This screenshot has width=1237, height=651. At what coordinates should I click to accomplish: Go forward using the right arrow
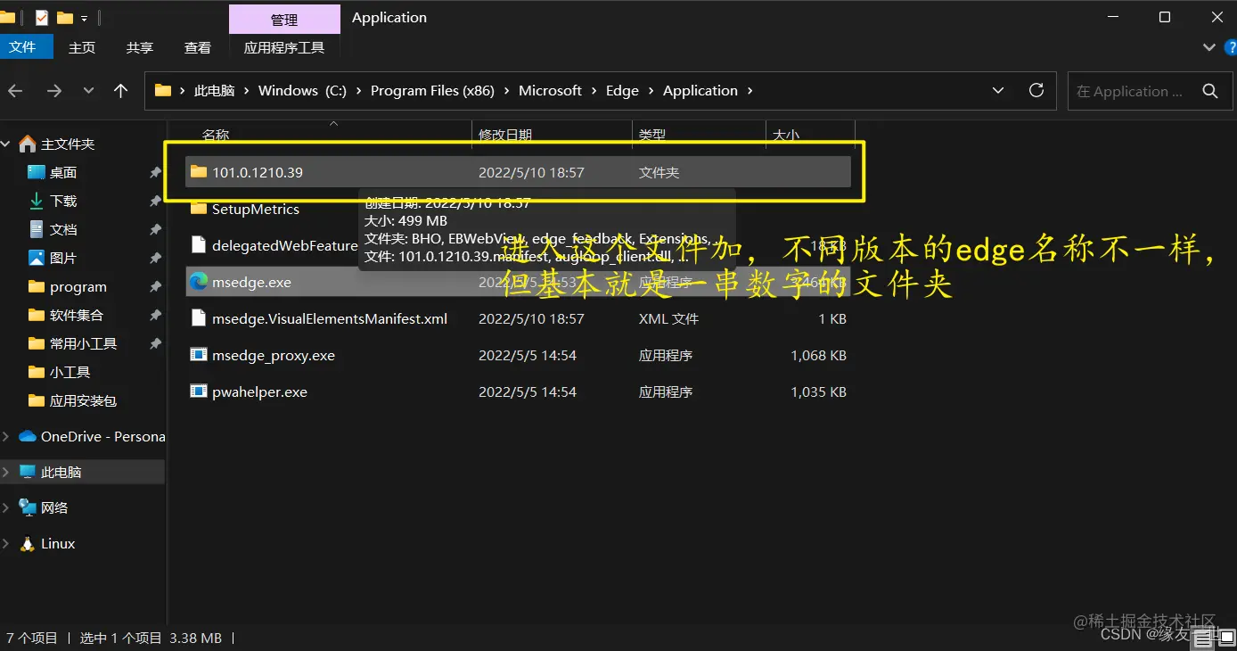point(54,91)
